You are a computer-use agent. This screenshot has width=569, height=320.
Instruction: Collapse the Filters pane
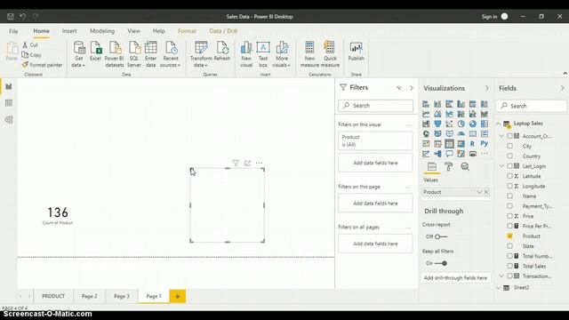[411, 88]
